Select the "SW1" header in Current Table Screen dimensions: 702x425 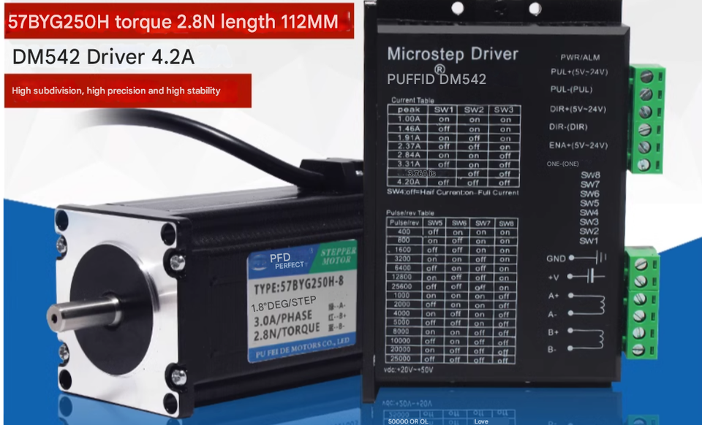pos(444,110)
